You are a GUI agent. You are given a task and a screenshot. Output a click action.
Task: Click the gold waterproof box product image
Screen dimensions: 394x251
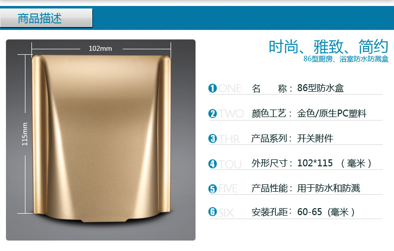pos(102,138)
